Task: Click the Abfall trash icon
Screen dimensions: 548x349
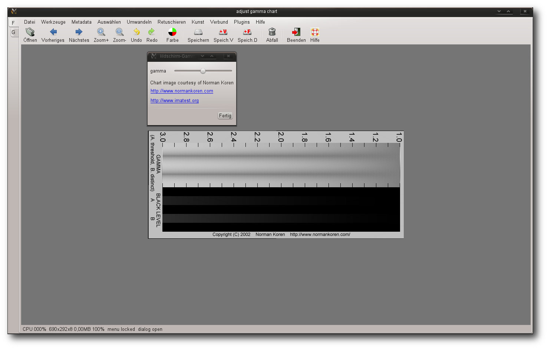Action: (x=272, y=32)
